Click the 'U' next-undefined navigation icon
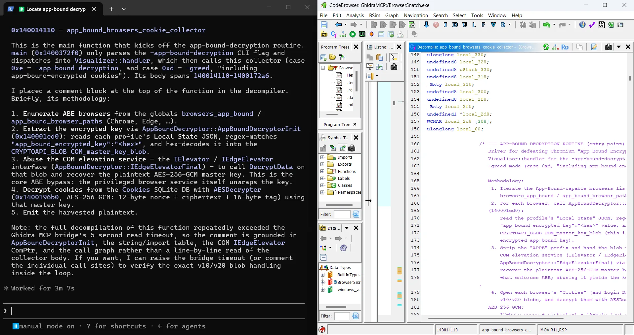The width and height of the screenshot is (634, 335). point(465,25)
